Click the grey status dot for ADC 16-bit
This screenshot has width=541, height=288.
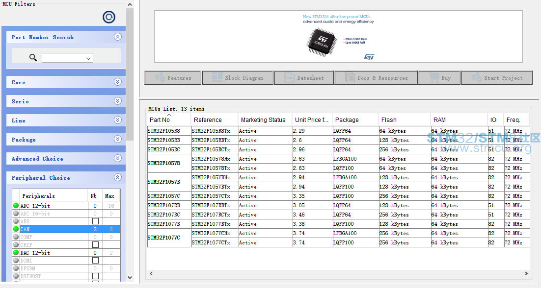[x=16, y=214]
